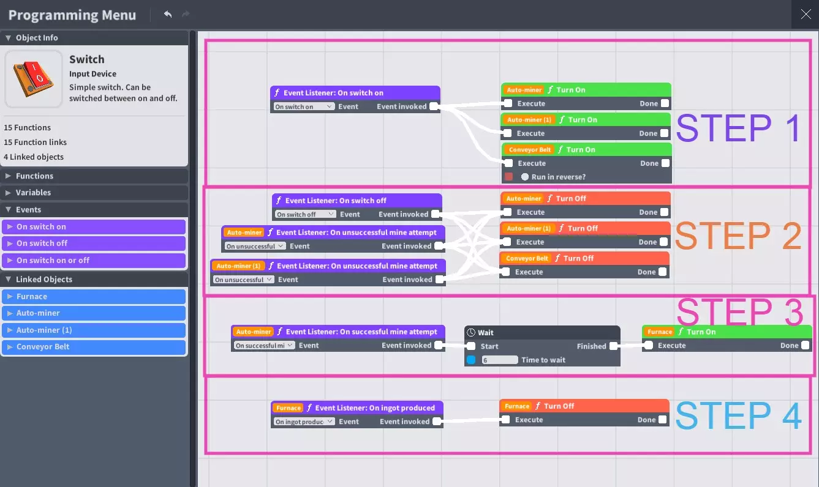Click Done port on Furnace Turn Off node
Screen dimensions: 819x487
point(662,420)
